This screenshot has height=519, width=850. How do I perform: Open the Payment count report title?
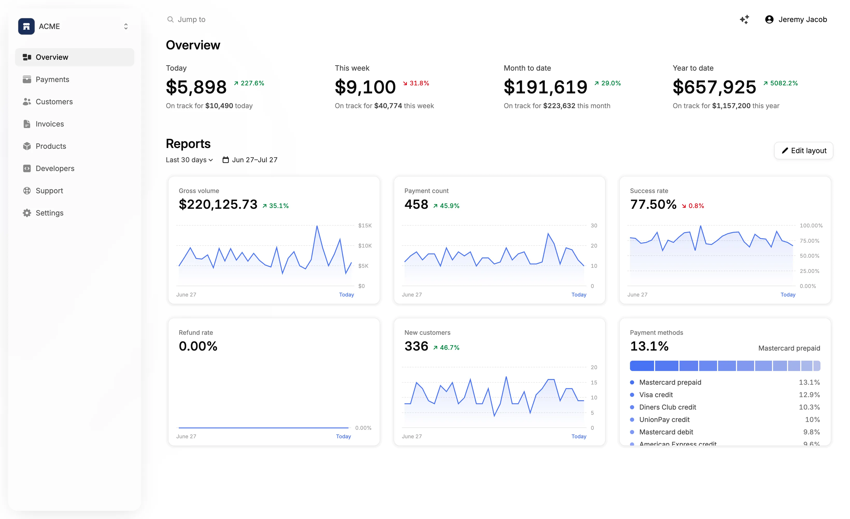tap(426, 191)
